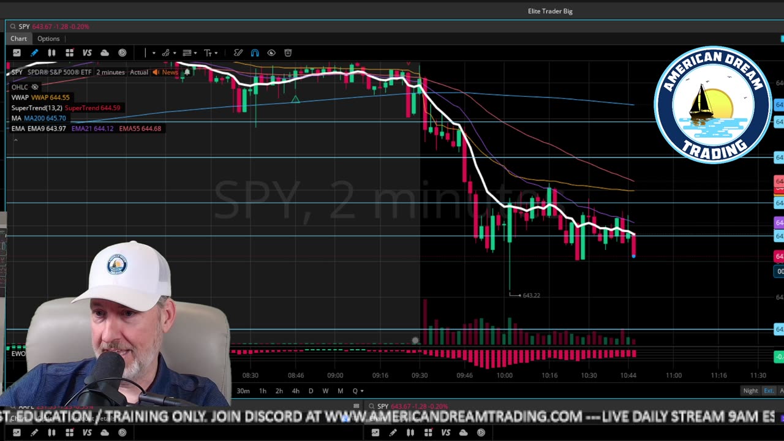Open the Q timeframe dropdown

click(358, 391)
